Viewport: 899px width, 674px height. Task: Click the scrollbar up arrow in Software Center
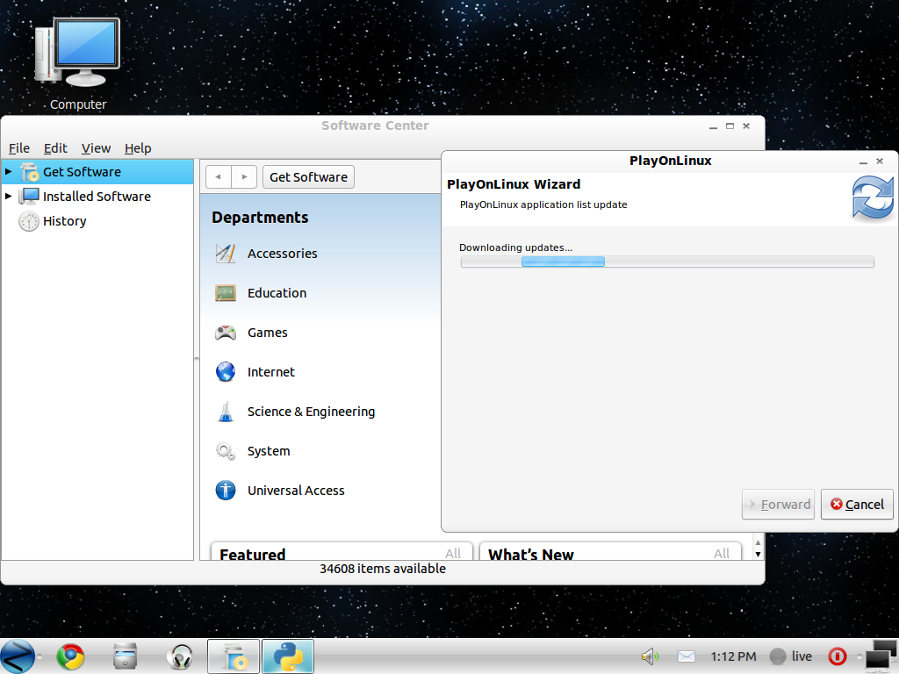click(758, 542)
